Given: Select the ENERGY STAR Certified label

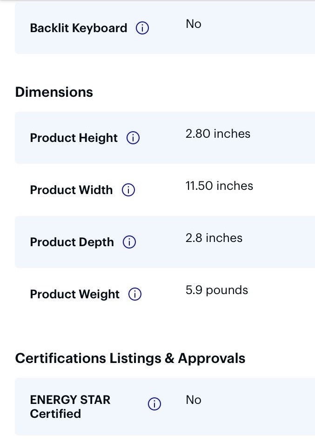Looking at the screenshot, I should [70, 407].
